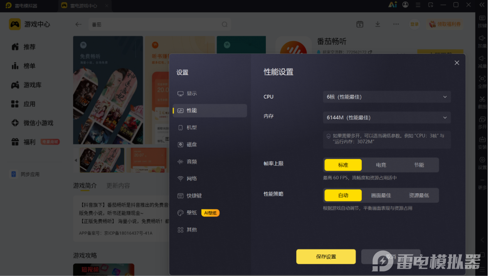Select 节能 frame rate limit

click(x=419, y=165)
